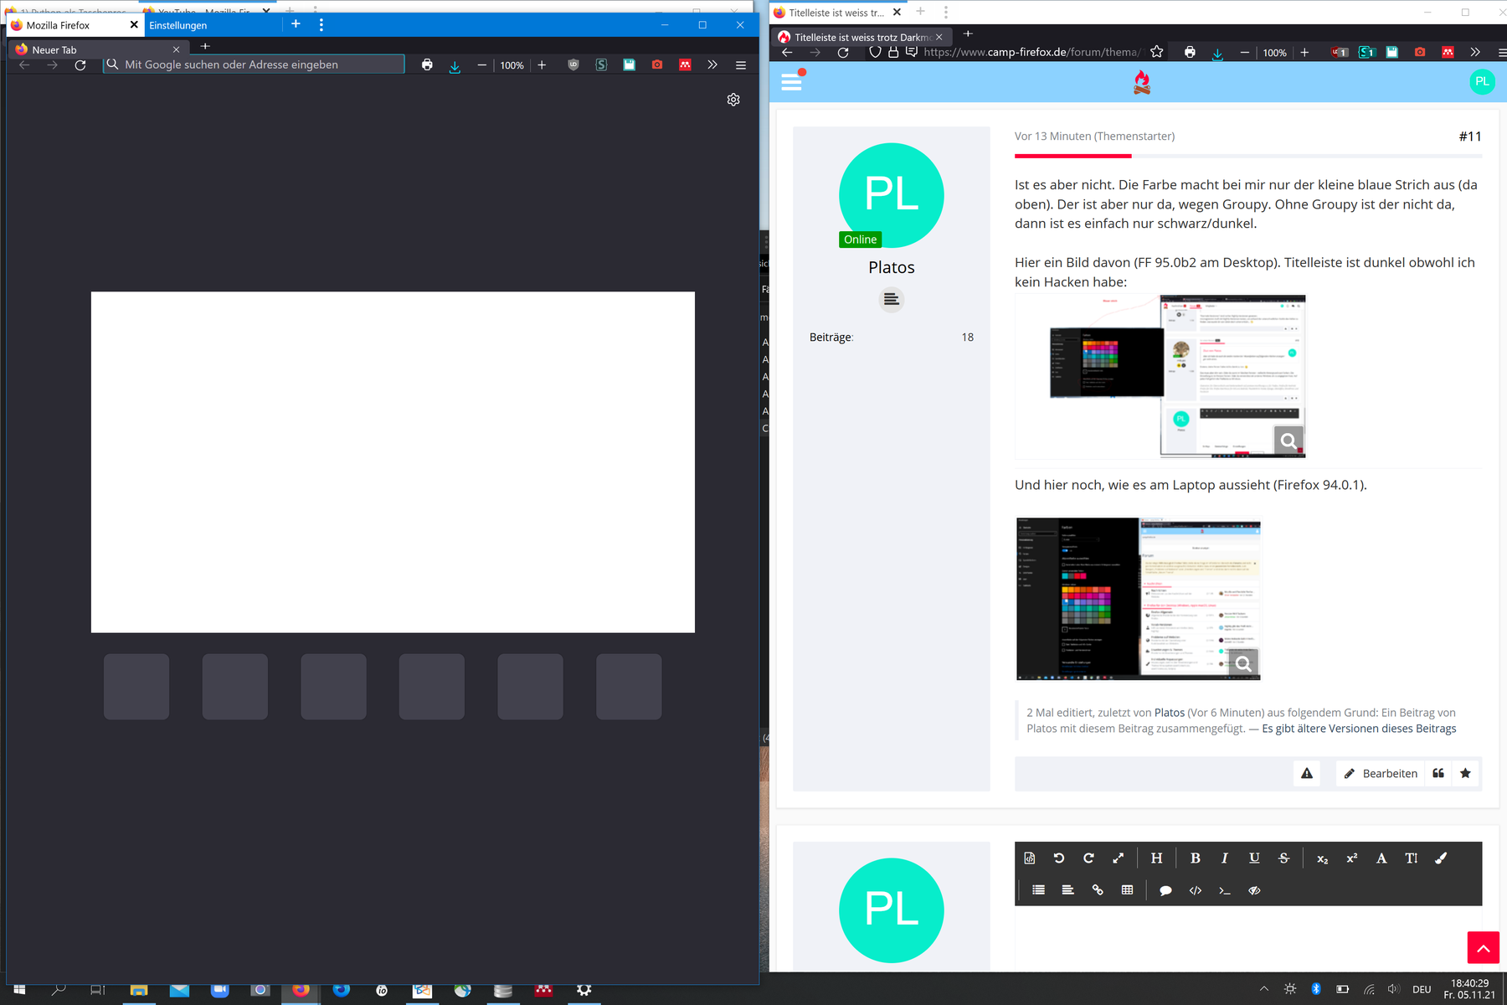
Task: Insert inline code with the prompt icon
Action: click(1225, 890)
